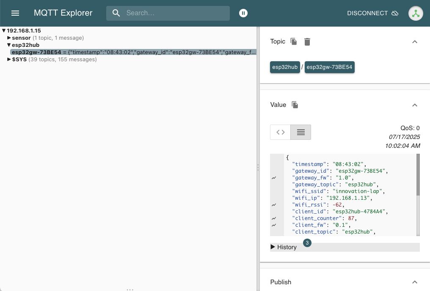The width and height of the screenshot is (430, 291).
Task: Select the esp32gw-73BE54 topic breadcrumb chip
Action: point(329,67)
